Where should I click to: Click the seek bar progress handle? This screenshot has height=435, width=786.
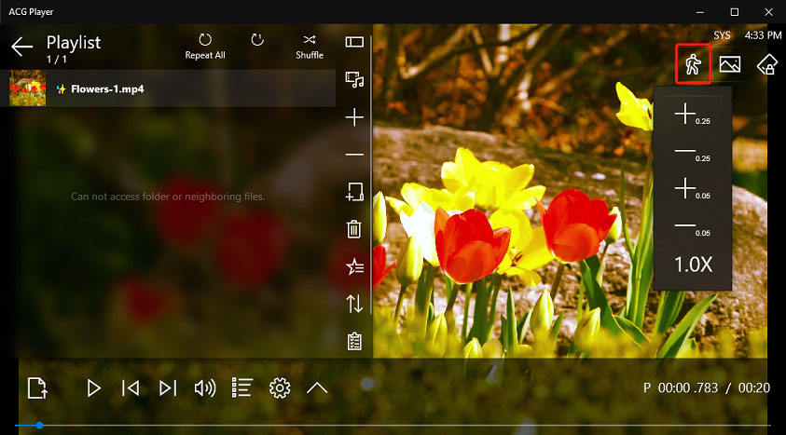[x=39, y=426]
